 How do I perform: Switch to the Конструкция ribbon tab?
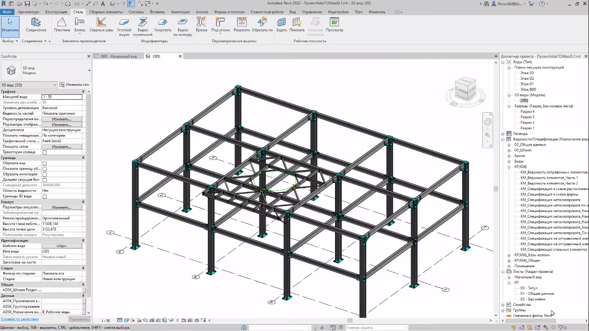click(56, 12)
